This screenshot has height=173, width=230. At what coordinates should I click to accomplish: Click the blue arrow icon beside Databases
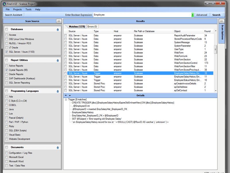click(58, 30)
